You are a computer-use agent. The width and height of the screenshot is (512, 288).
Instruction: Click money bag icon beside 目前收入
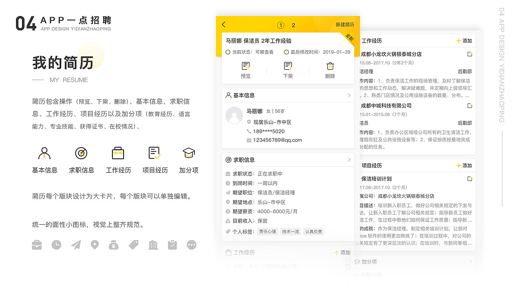pos(228,221)
